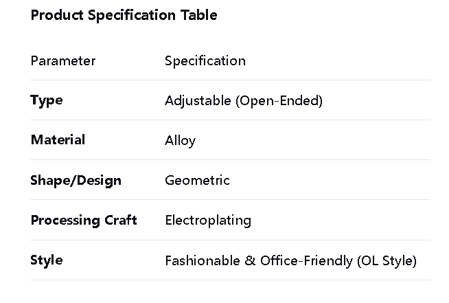Click the Product Specification Table heading

tap(124, 15)
